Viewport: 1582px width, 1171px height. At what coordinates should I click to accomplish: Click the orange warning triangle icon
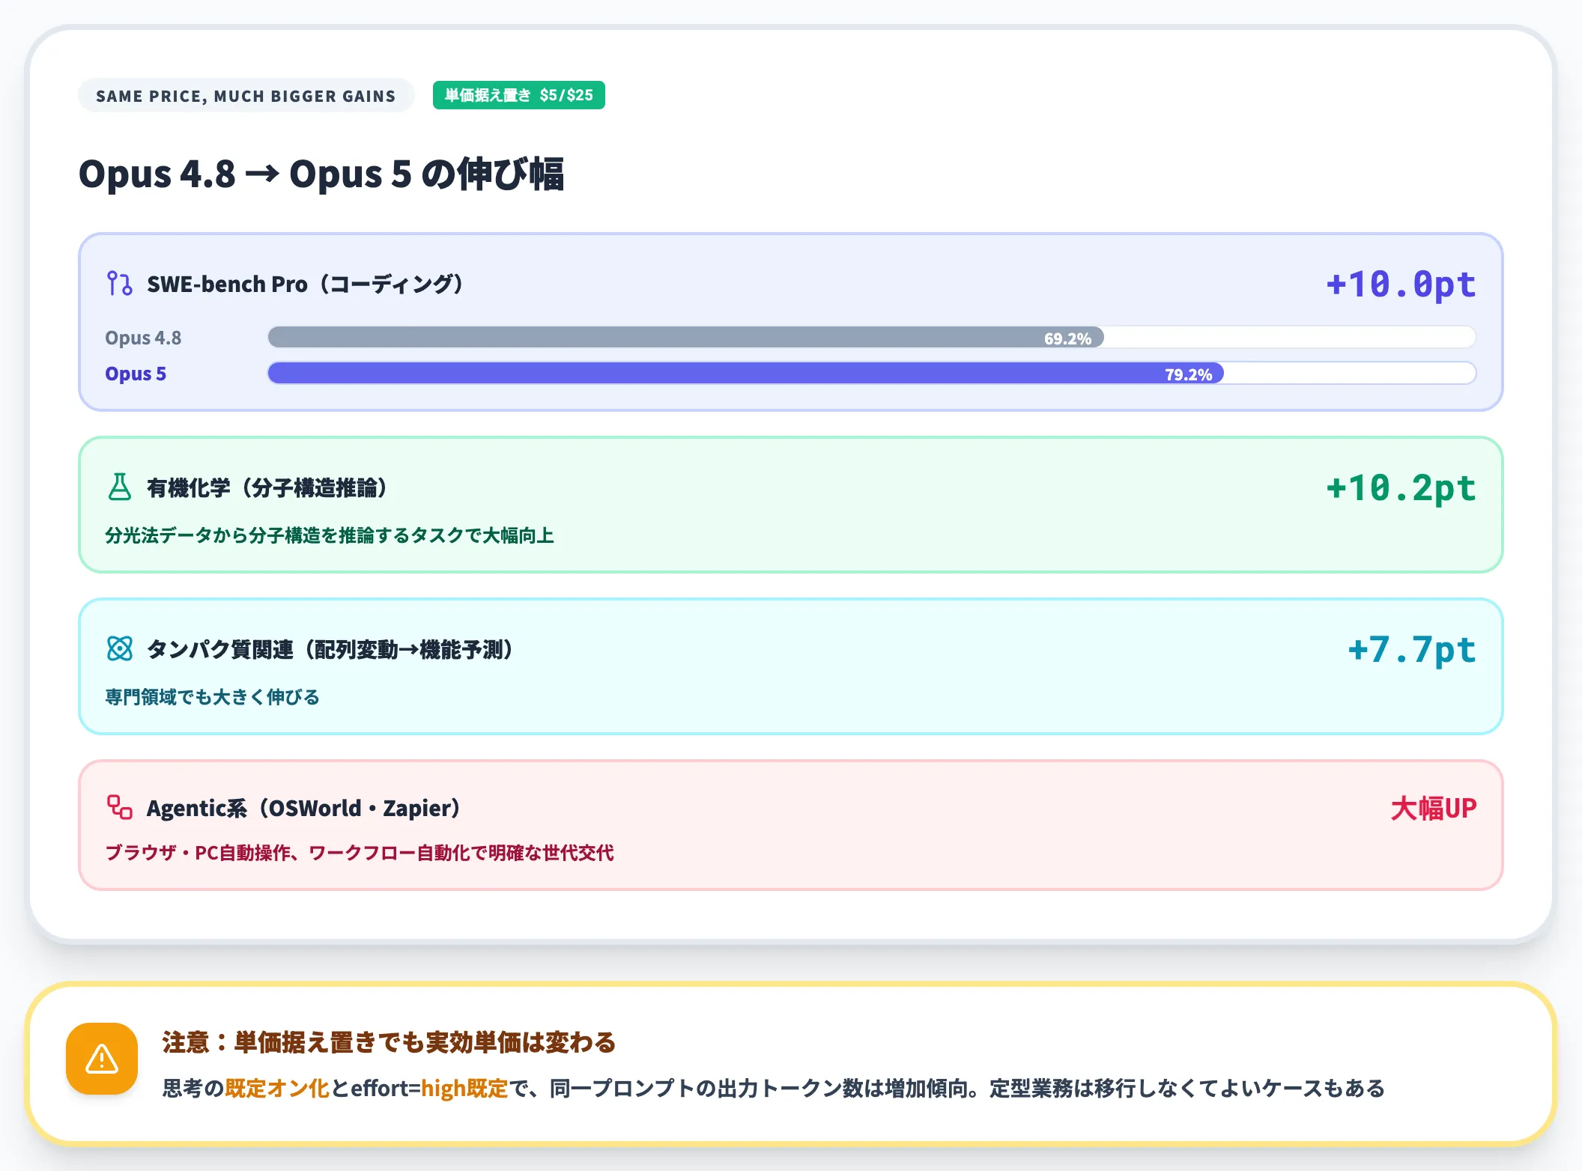tap(102, 1059)
